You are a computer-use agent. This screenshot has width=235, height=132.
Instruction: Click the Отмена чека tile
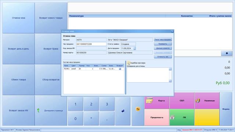click(18, 18)
